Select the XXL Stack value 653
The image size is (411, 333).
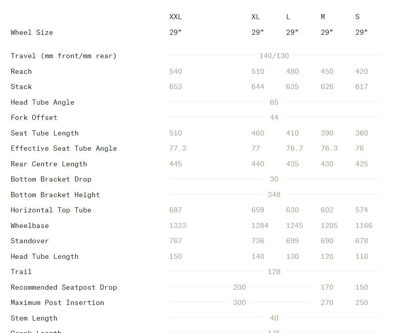[176, 87]
